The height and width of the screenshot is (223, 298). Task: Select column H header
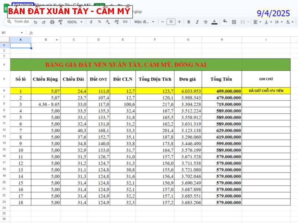pos(222,40)
